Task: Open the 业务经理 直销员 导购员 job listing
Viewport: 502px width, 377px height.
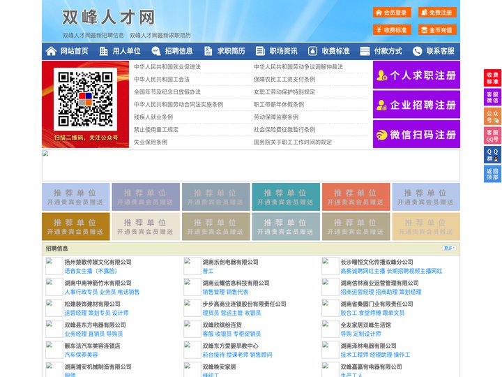Action: coord(93,334)
